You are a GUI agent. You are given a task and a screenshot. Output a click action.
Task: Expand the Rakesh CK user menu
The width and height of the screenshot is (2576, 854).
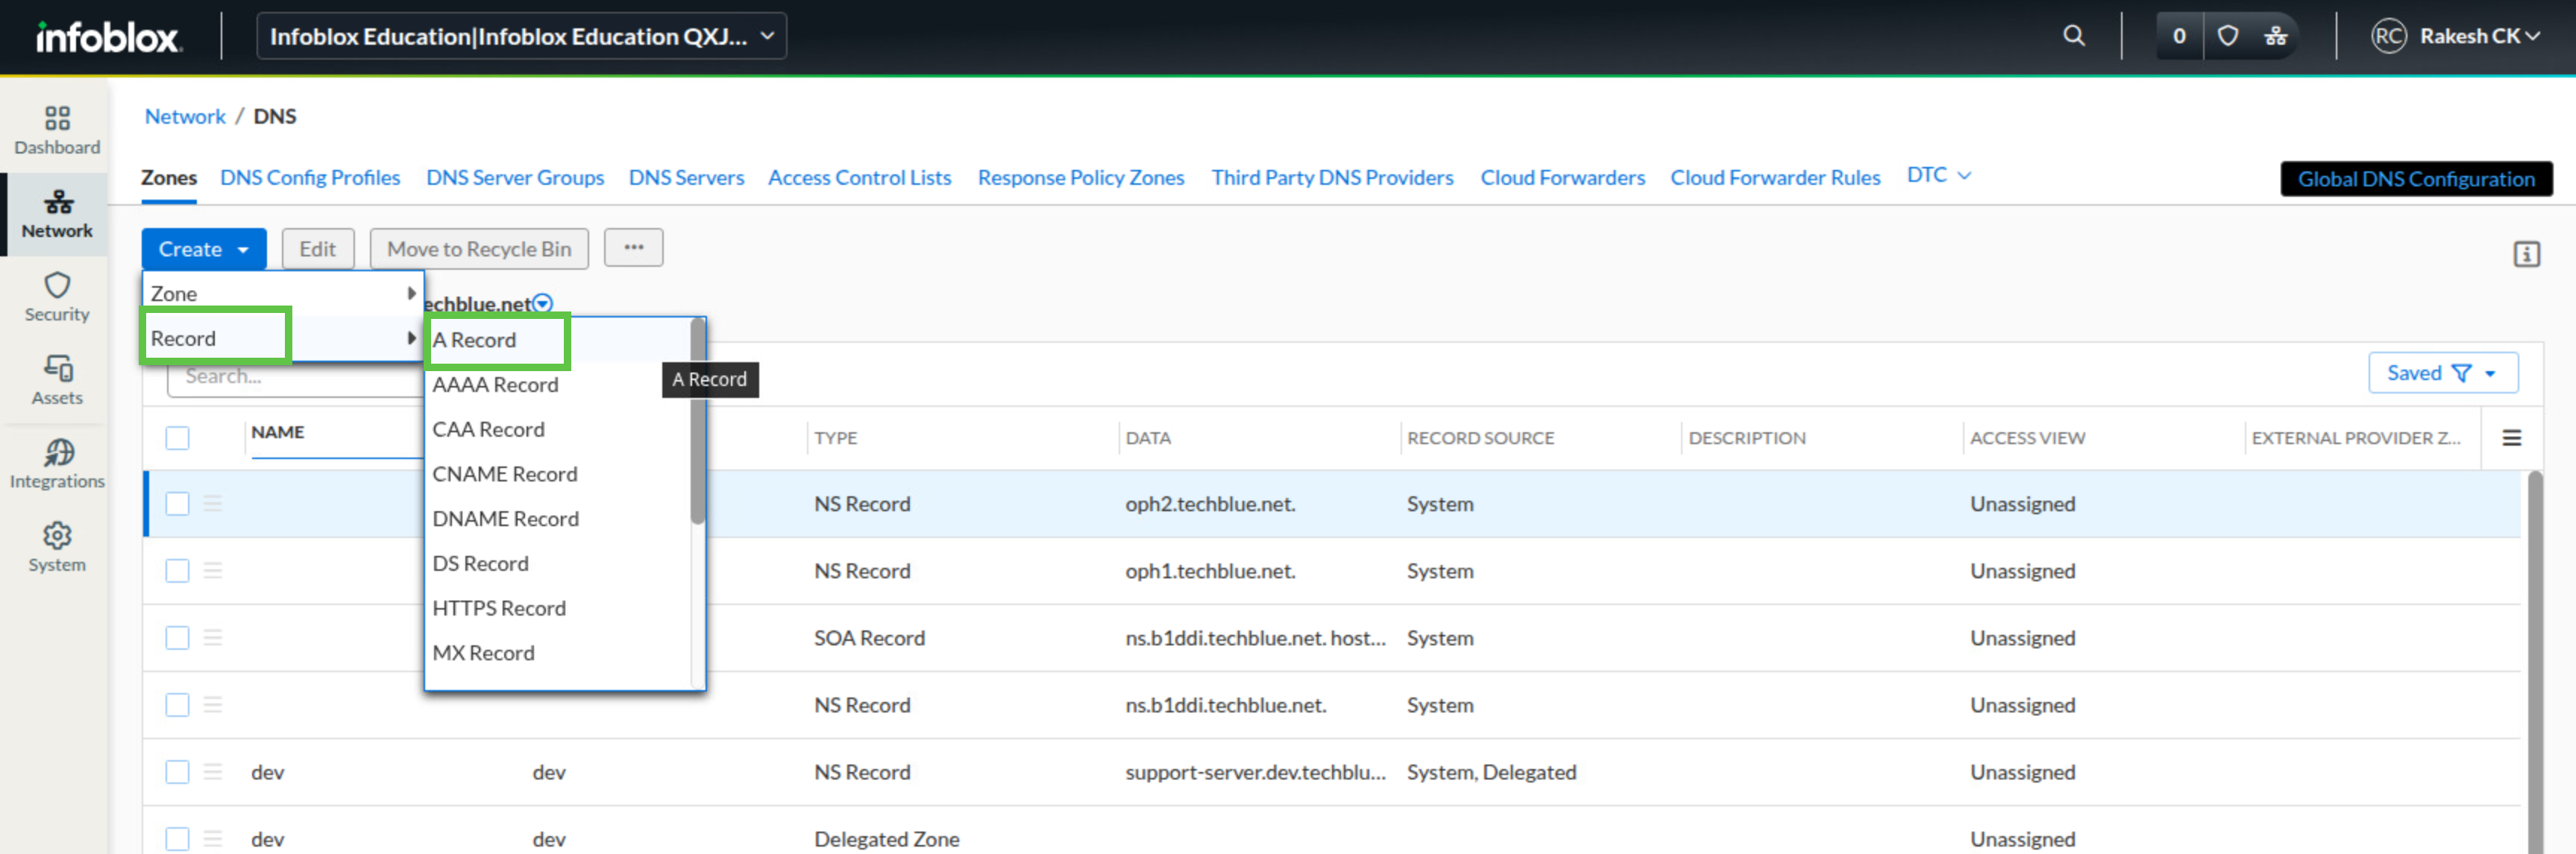(2480, 36)
